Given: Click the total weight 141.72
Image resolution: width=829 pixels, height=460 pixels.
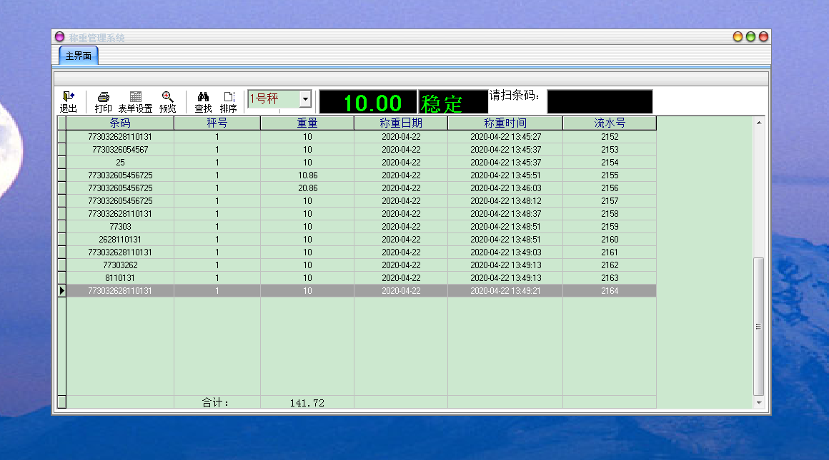Looking at the screenshot, I should coord(307,402).
